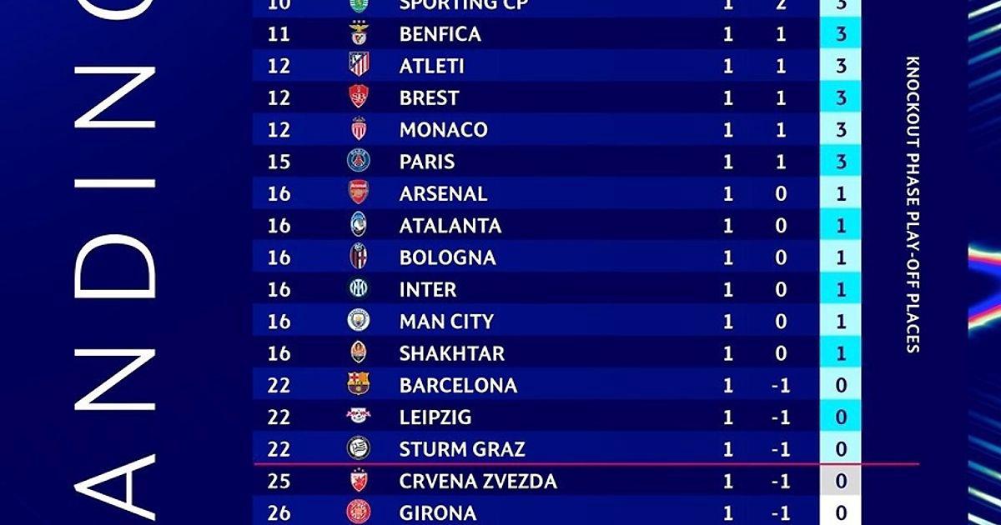Click the Sturm Graz crest
The image size is (1001, 525).
[x=359, y=449]
